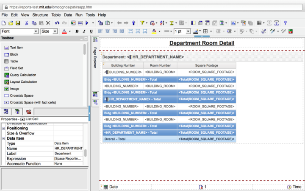Toggle Bold formatting
Screen dimensions: 305x191
pos(77,31)
